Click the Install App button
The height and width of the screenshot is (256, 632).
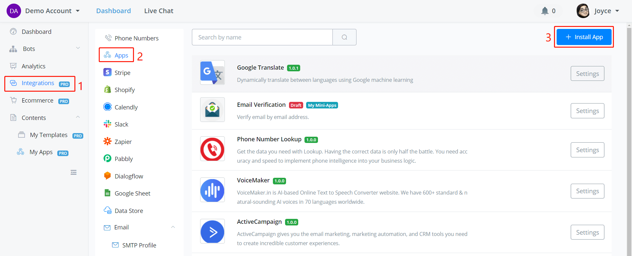(584, 37)
